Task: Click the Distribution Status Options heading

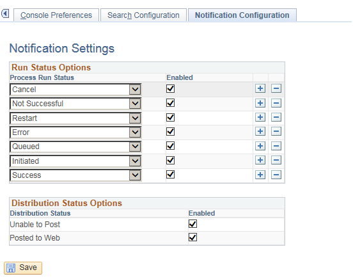Action: click(x=67, y=203)
